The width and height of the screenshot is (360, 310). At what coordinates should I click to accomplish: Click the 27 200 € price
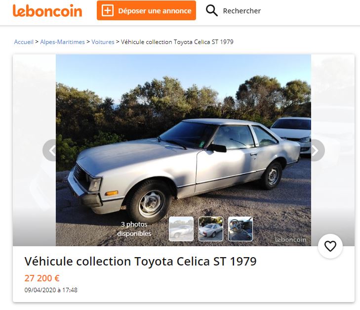(x=42, y=278)
